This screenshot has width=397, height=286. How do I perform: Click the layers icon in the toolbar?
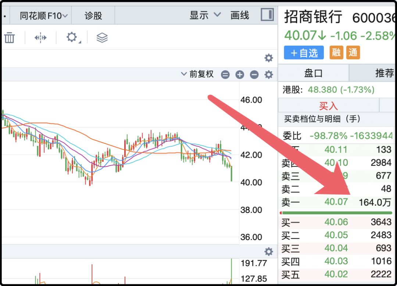(x=102, y=37)
